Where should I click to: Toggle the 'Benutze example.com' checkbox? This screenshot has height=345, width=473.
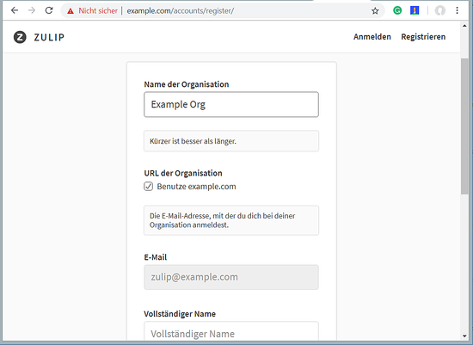tap(148, 186)
